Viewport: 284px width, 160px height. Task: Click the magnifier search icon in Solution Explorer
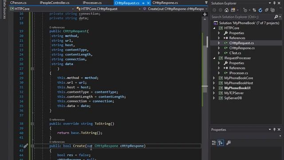[x=276, y=17]
